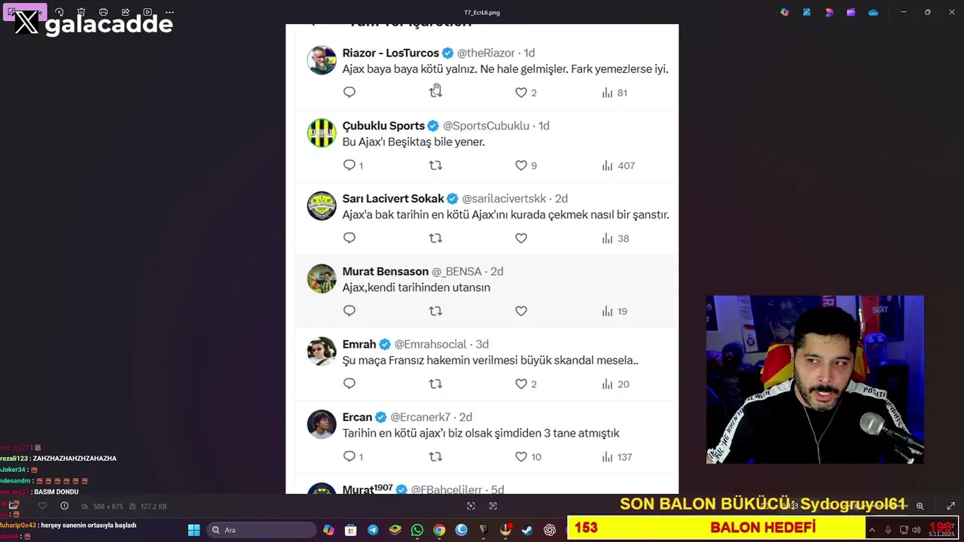The width and height of the screenshot is (964, 542).
Task: Click the zoom in magnifier icon
Action: 920,506
